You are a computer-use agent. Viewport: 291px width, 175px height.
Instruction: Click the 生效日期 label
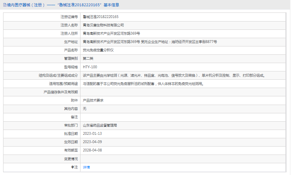71,142
